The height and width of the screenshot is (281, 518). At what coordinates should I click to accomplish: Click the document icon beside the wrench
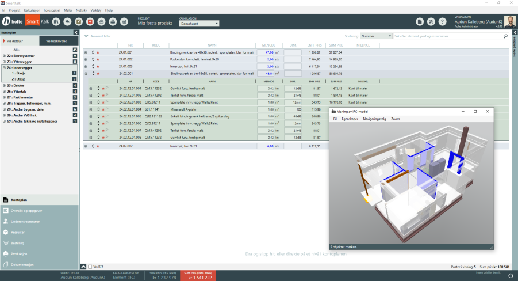[420, 22]
